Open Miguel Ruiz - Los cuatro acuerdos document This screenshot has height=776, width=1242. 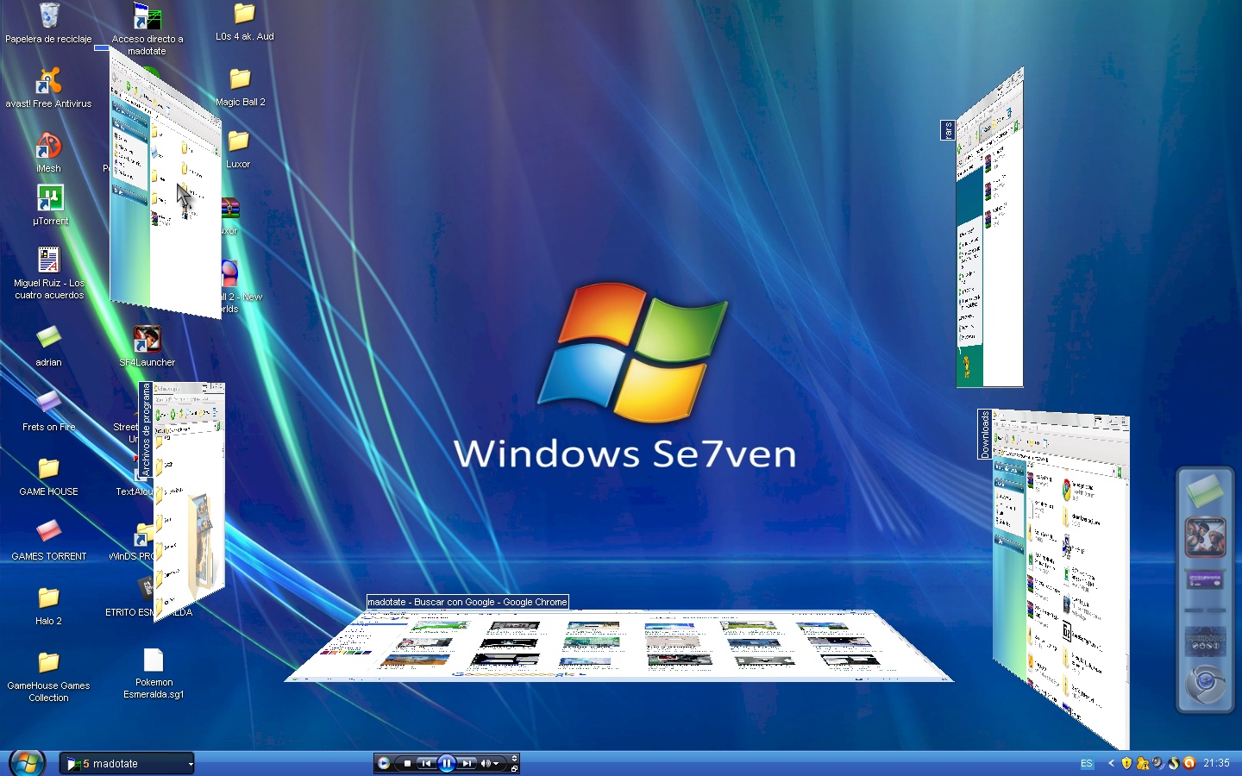pyautogui.click(x=49, y=272)
